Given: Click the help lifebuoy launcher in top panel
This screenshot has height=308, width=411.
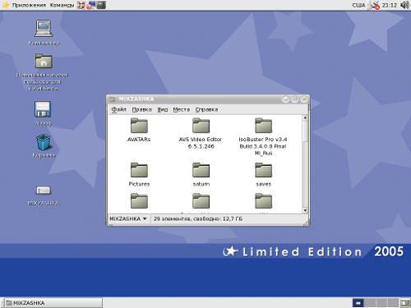Looking at the screenshot, I should pyautogui.click(x=81, y=5).
